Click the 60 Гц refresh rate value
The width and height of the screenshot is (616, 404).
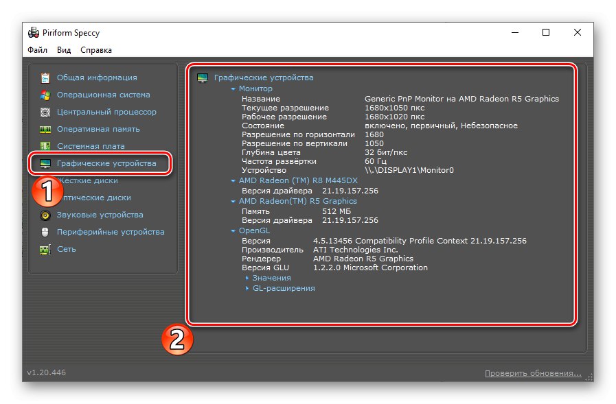pos(376,162)
